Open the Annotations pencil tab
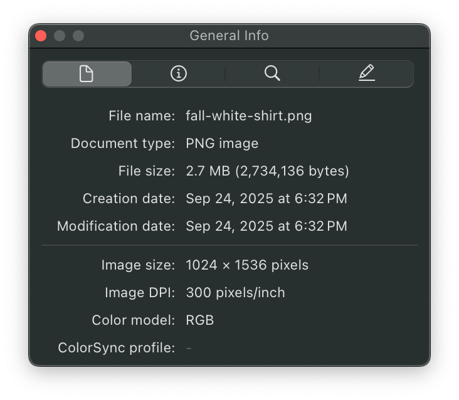Screen dimensions: 459x400 pos(367,74)
